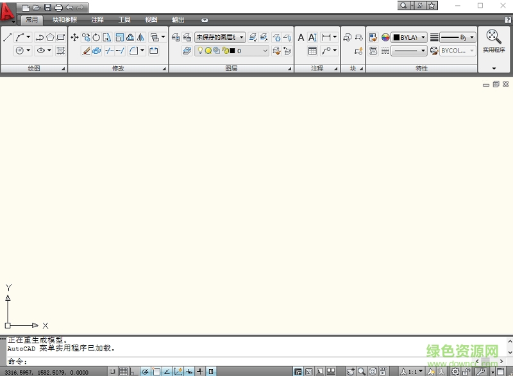Select the Erase tool icon
Screen dimensions: 513x376
coord(86,51)
